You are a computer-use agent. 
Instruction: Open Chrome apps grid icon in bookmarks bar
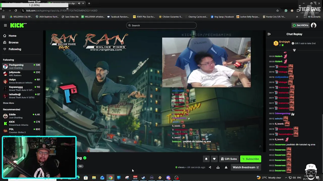tap(3, 17)
